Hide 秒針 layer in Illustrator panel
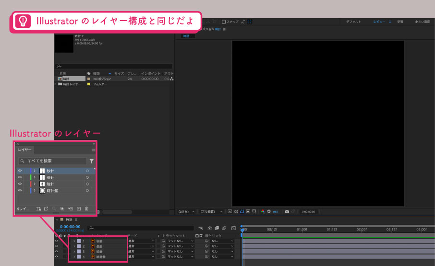 [20, 171]
